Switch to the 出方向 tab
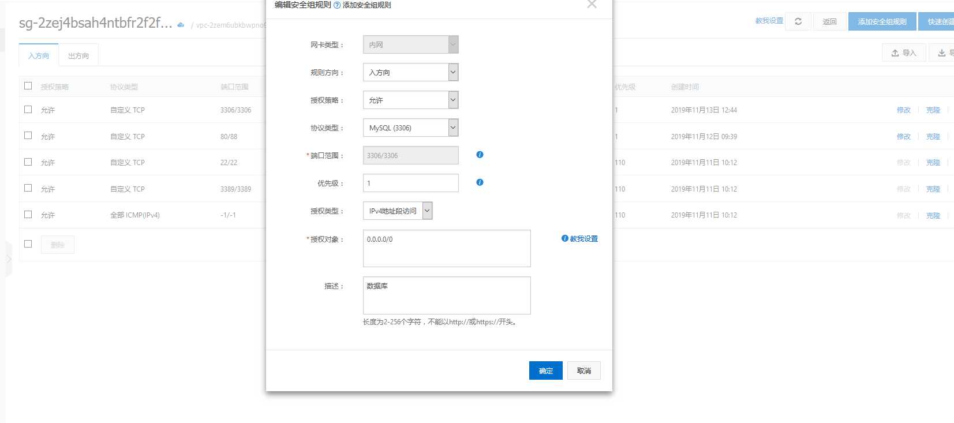The width and height of the screenshot is (954, 423). pyautogui.click(x=78, y=56)
